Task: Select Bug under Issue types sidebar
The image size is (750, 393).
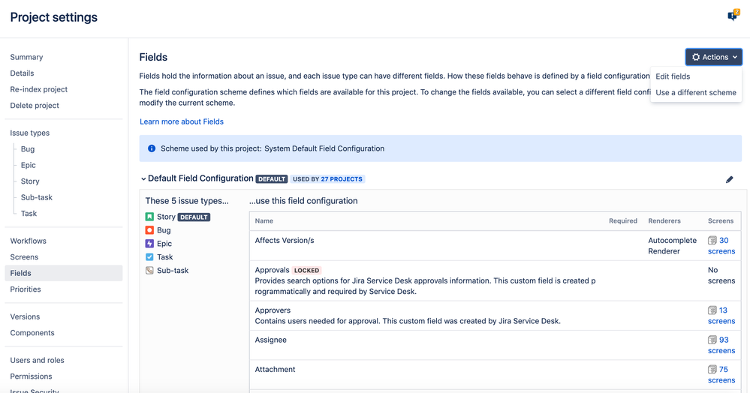Action: click(x=28, y=149)
